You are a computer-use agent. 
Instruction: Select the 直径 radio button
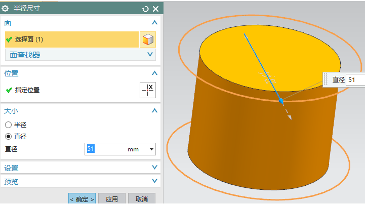[x=8, y=136]
